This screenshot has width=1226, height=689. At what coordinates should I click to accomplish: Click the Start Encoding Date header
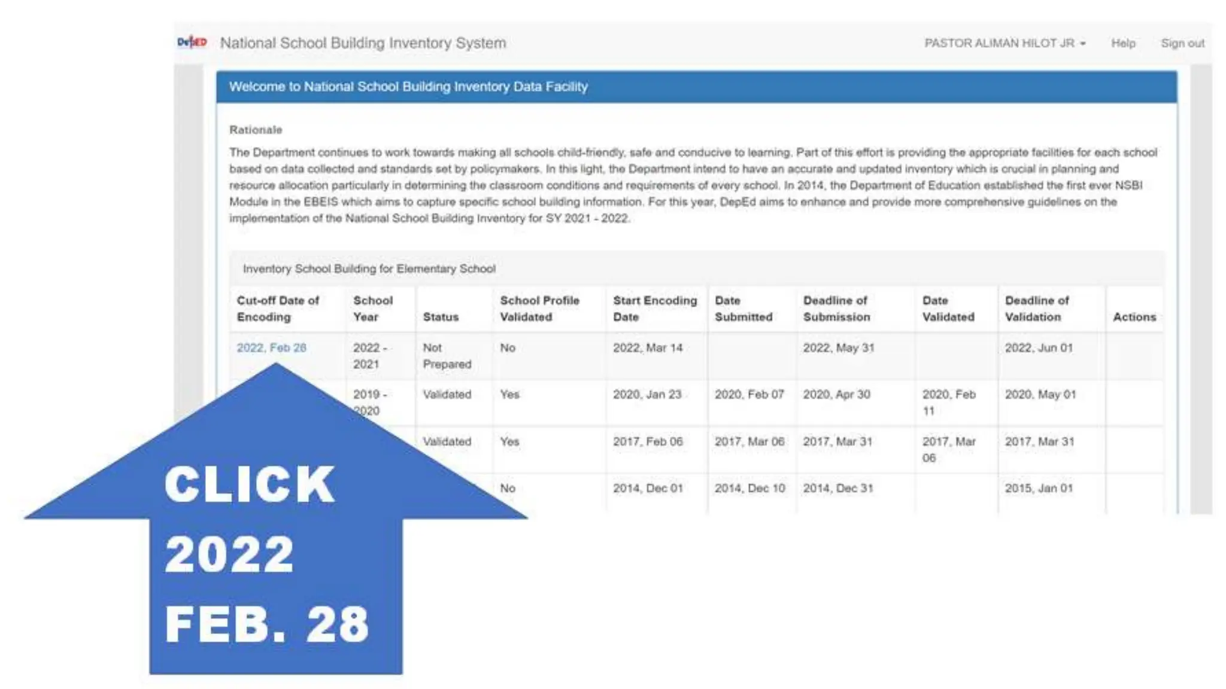pyautogui.click(x=654, y=309)
